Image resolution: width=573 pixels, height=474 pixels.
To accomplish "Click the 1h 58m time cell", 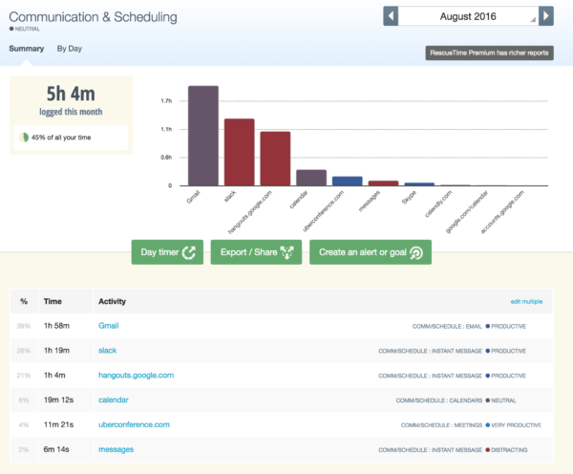I will pos(56,326).
